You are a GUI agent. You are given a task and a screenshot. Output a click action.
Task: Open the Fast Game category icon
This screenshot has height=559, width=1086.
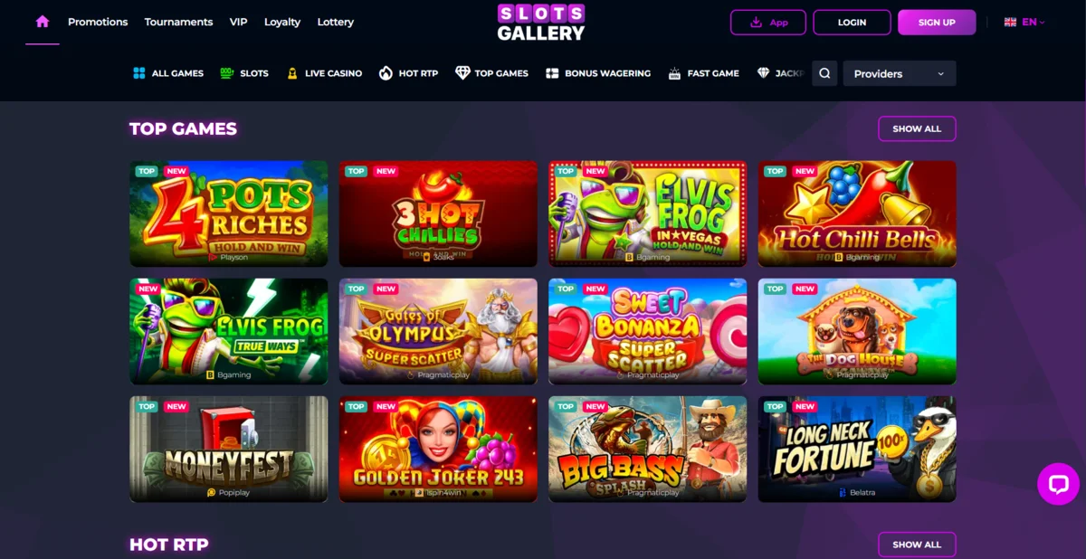coord(674,73)
